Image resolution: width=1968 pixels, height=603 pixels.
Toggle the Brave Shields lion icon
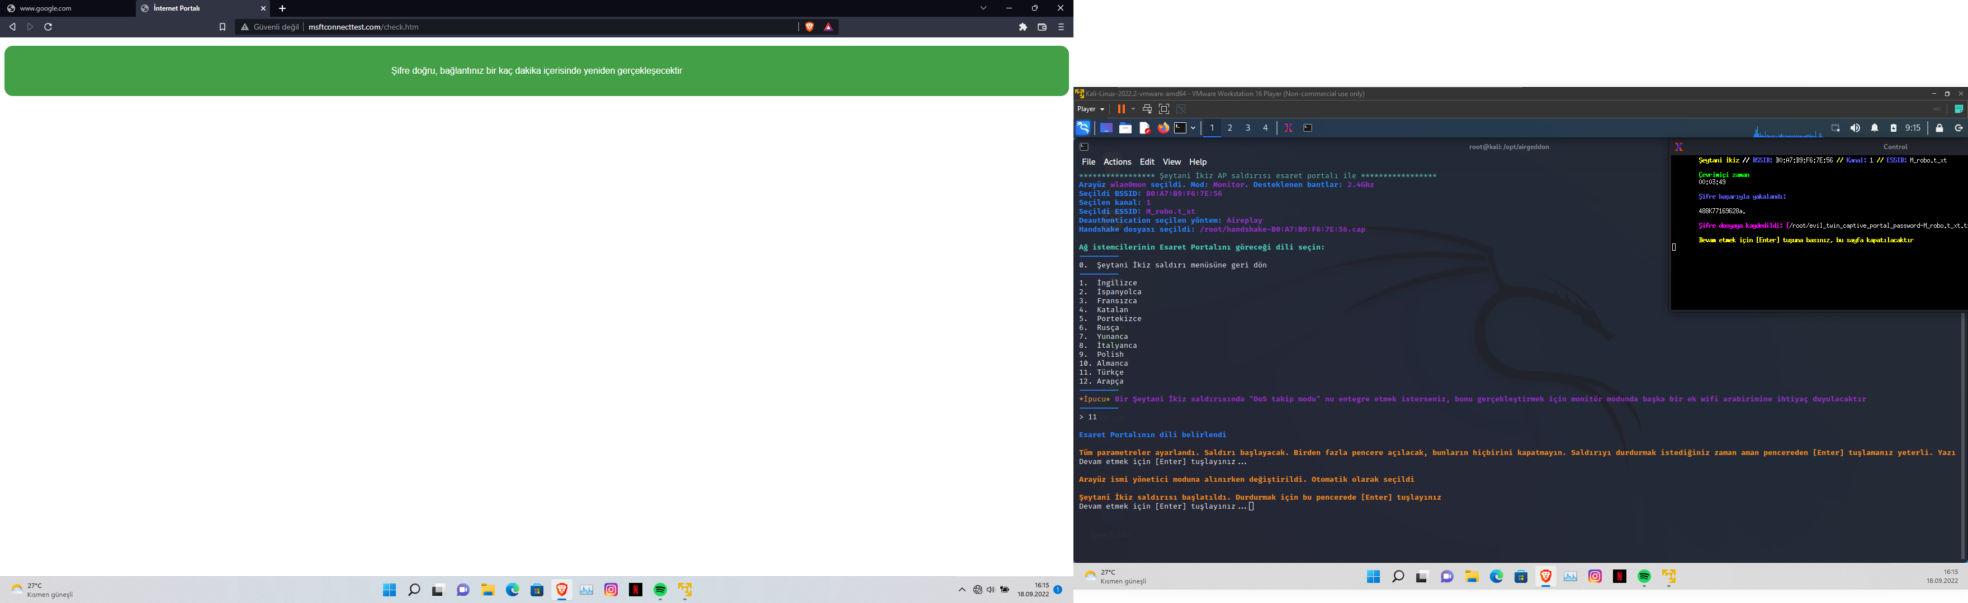tap(810, 27)
